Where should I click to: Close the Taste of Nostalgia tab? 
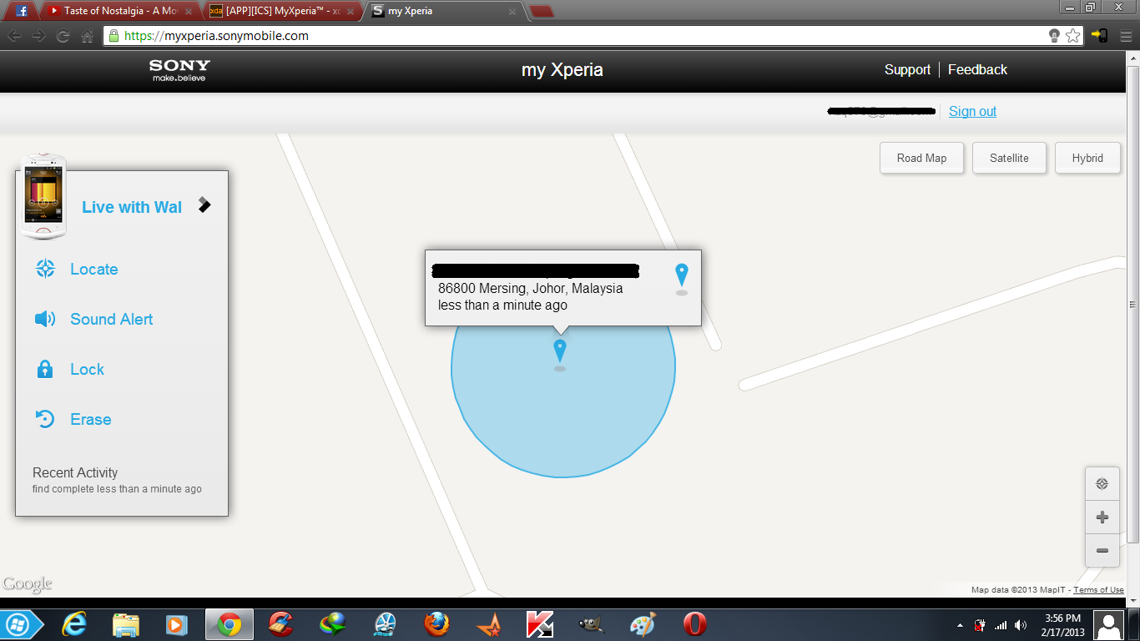(x=189, y=12)
